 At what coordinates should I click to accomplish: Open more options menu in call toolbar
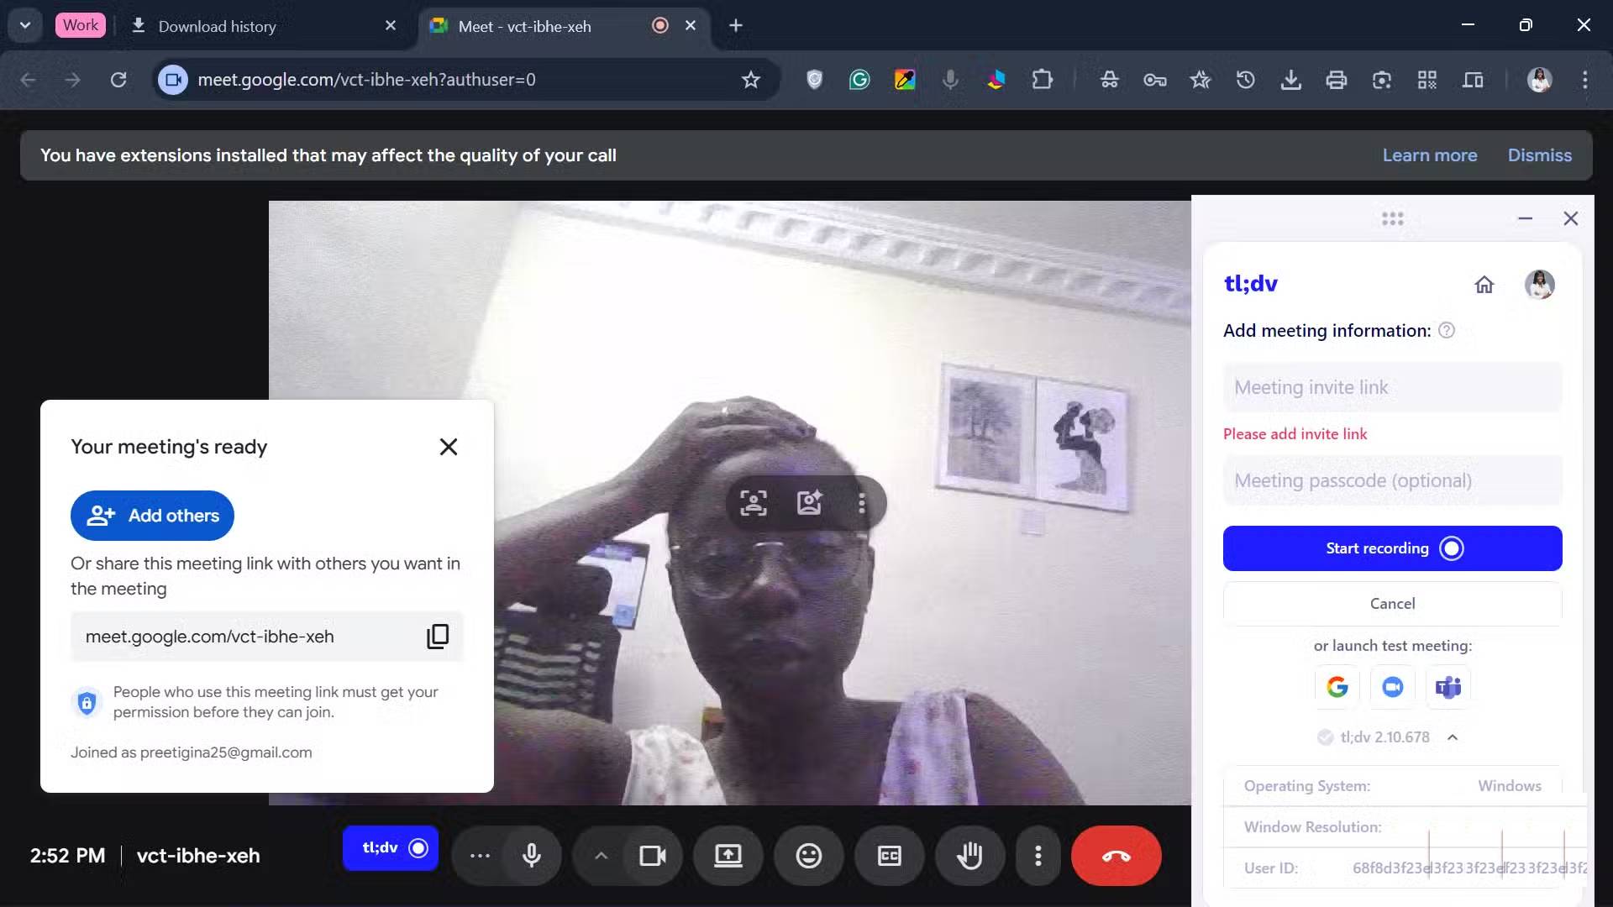coord(1038,856)
